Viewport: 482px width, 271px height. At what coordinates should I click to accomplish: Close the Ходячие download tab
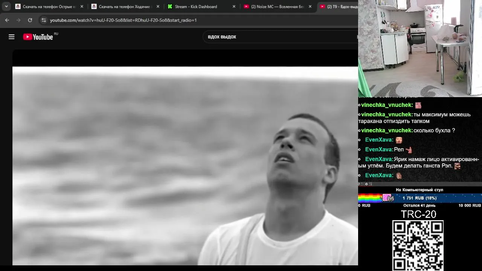coord(158,6)
